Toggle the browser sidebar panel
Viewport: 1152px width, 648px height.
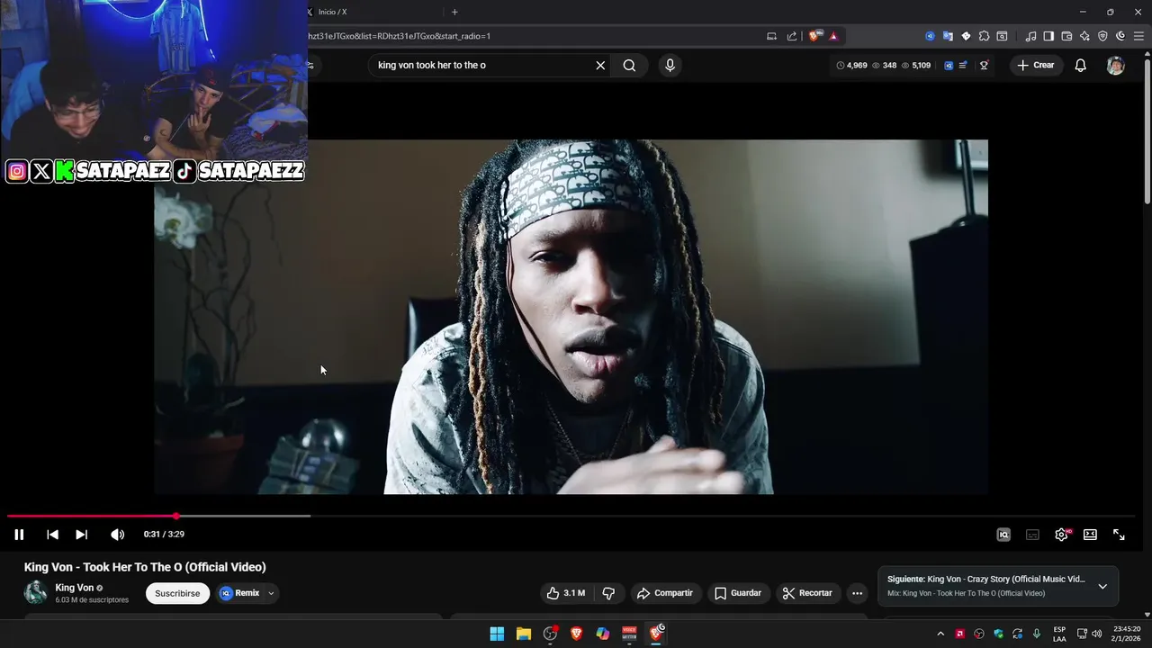[1048, 36]
